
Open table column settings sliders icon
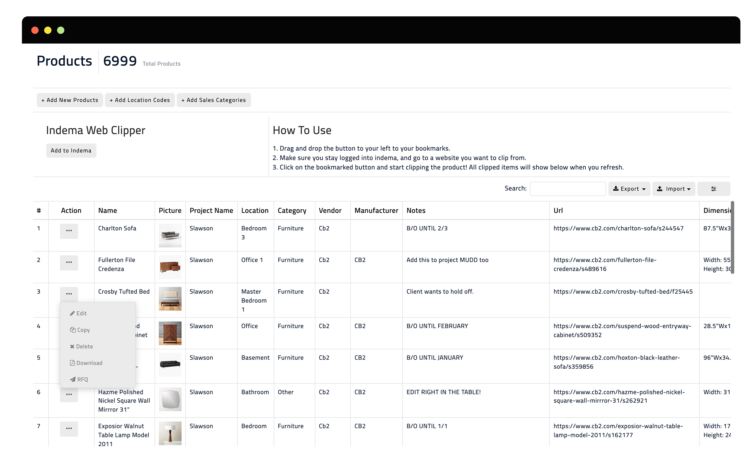(713, 189)
